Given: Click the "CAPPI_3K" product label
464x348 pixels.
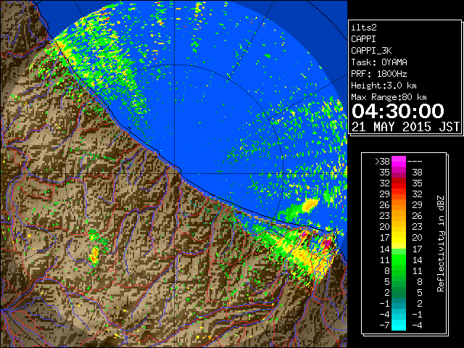Looking at the screenshot, I should pyautogui.click(x=371, y=51).
